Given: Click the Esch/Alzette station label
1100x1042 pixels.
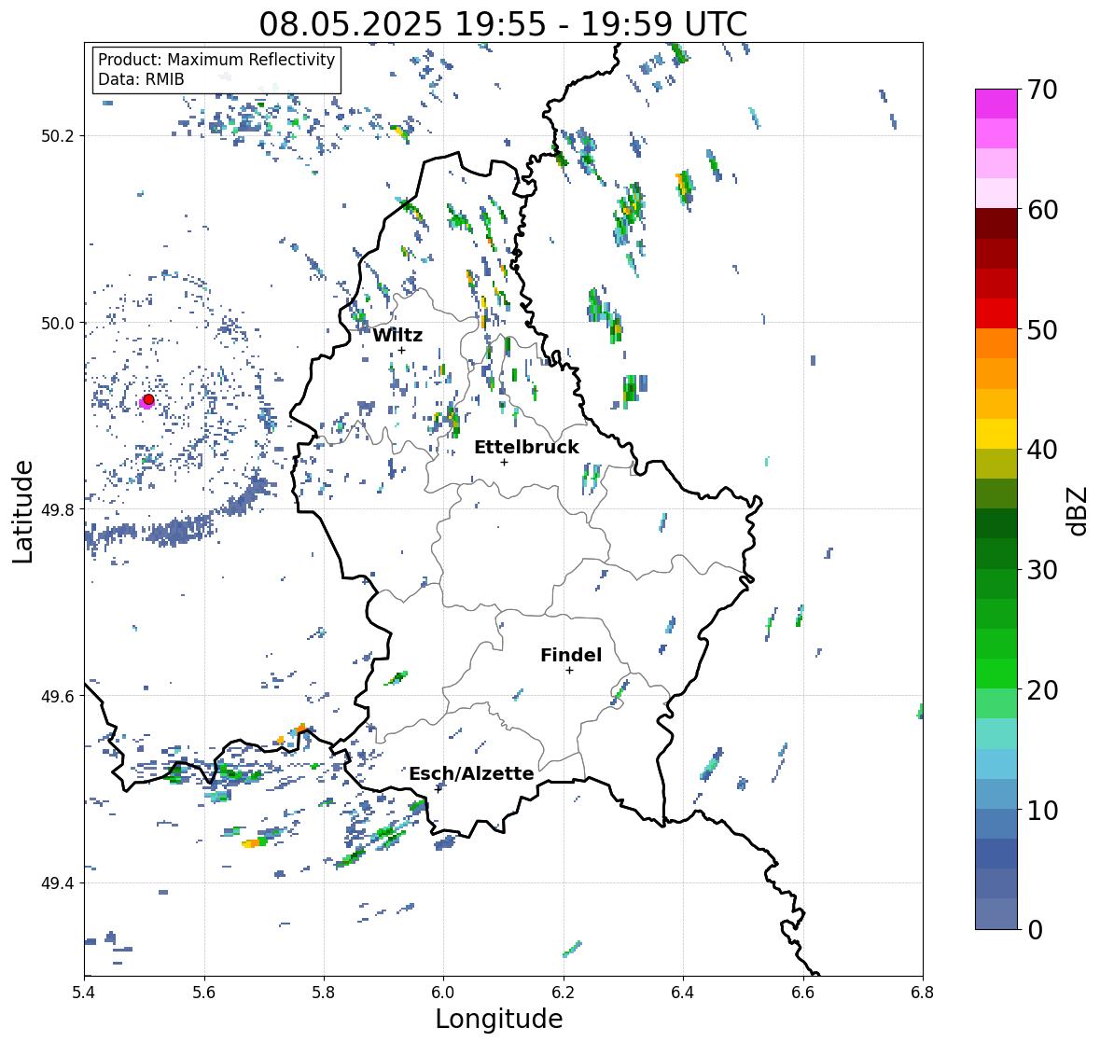Looking at the screenshot, I should tap(471, 773).
